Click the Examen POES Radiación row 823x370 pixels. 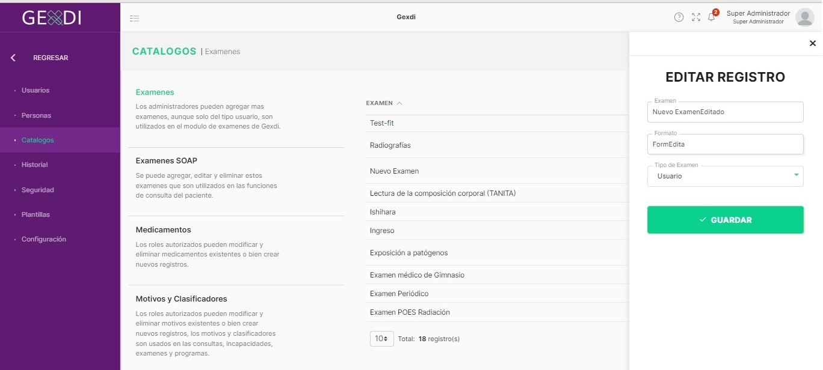[497, 312]
